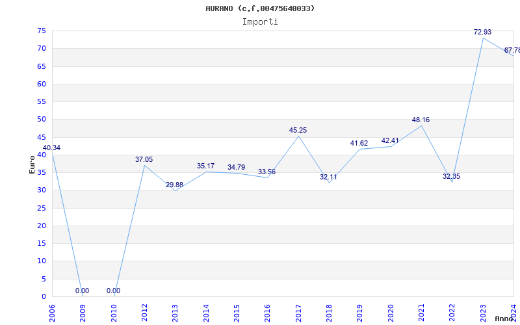
Task: Click the 0.00 label above 2009
Action: click(82, 291)
